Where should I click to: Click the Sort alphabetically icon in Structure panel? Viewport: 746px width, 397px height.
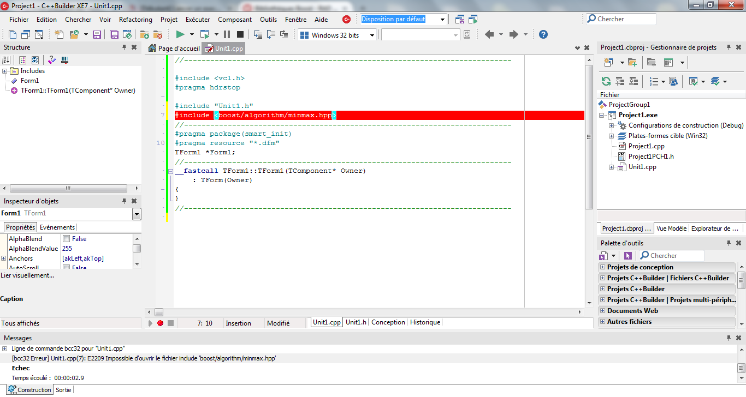tap(7, 60)
